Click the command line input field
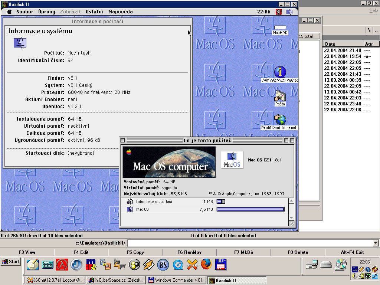Viewport: 380px width, 285px height. (250, 243)
